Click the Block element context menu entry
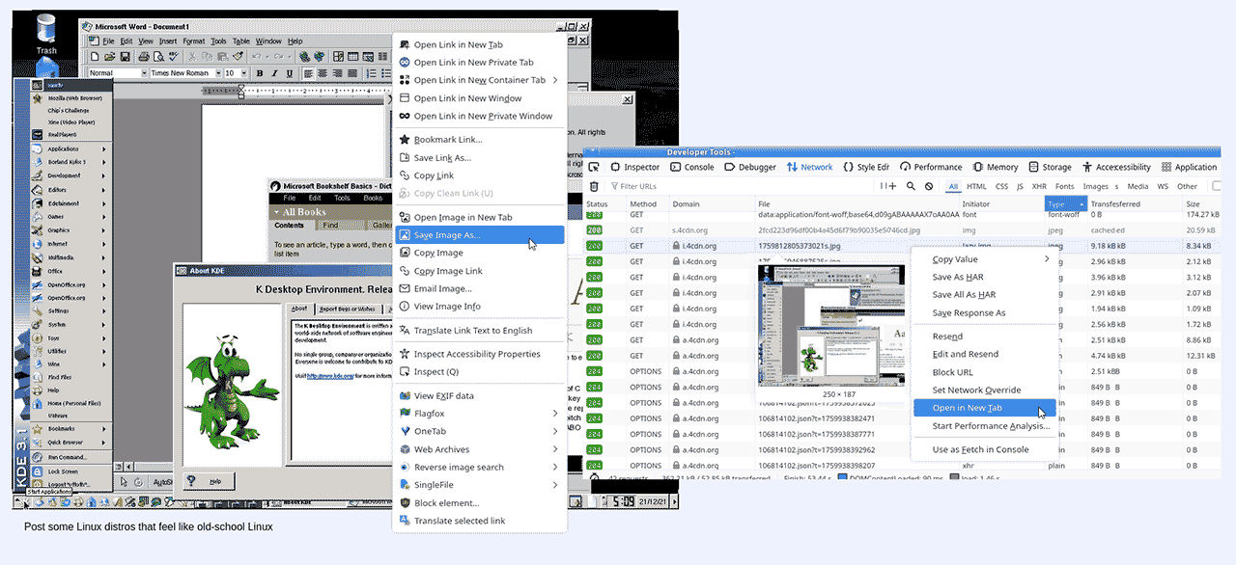 (x=480, y=502)
